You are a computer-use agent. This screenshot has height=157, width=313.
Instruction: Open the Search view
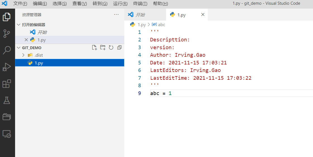pos(7,50)
